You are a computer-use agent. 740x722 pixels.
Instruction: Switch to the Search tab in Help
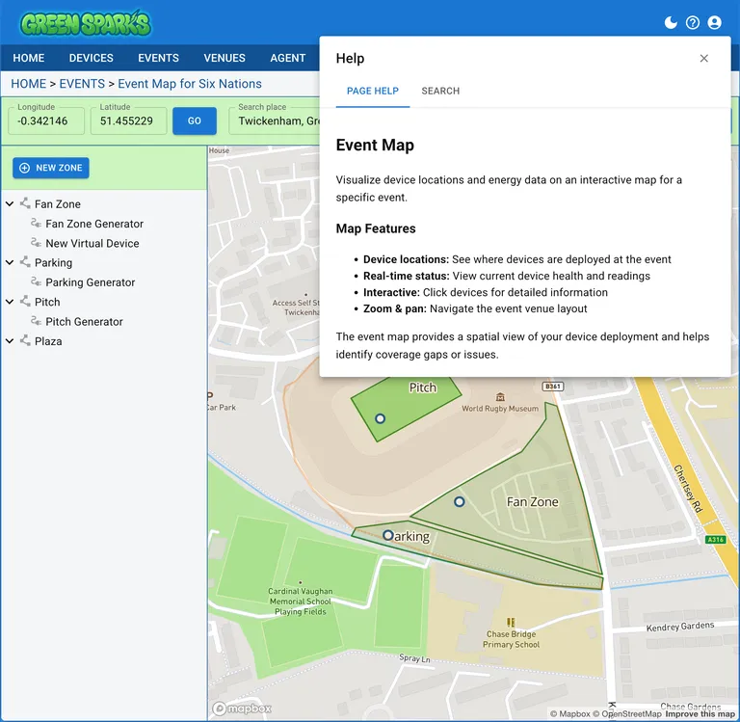(440, 91)
